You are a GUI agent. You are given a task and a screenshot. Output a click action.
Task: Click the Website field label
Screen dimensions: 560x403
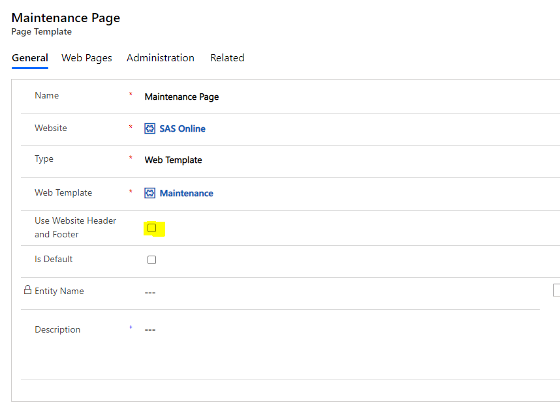tap(50, 128)
